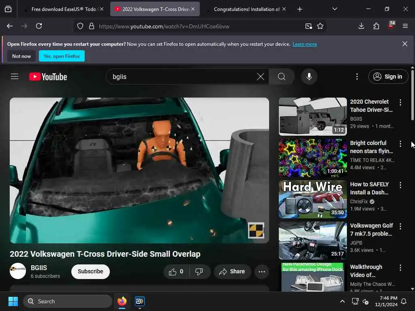Viewport: 415px width, 311px height.
Task: Open the Hard Wire dash cam thumbnail
Action: (312, 199)
